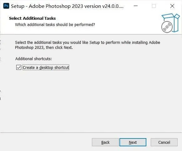Click the Setup - Adobe Photoshop 2023 title text
This screenshot has width=182, height=151.
(67, 6)
